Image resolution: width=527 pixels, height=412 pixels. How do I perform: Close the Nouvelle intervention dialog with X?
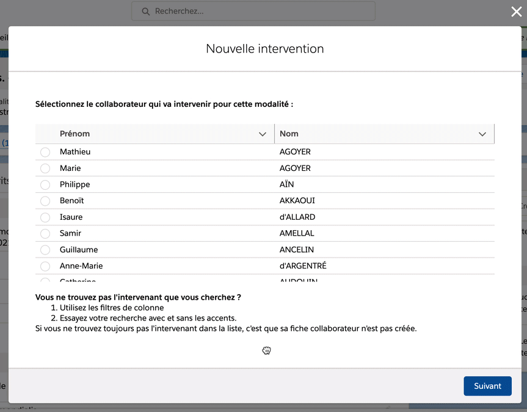tap(516, 12)
